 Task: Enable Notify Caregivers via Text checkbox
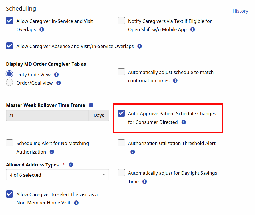pyautogui.click(x=121, y=21)
